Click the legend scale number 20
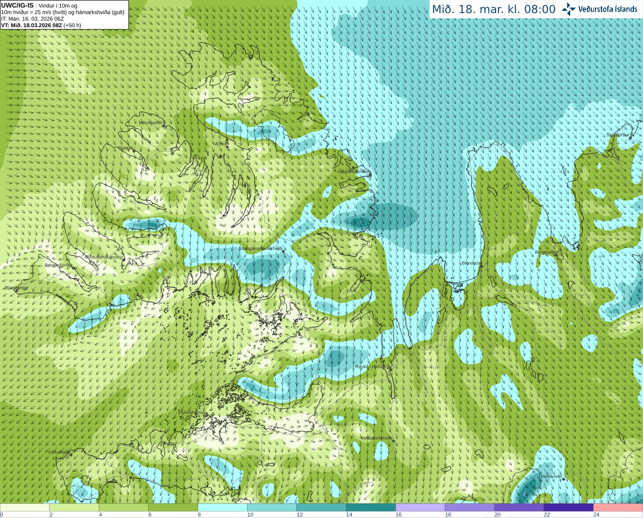 click(x=497, y=514)
